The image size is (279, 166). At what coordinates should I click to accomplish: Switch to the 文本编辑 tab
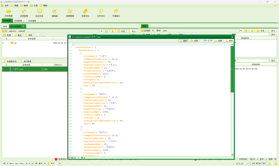click(32, 21)
